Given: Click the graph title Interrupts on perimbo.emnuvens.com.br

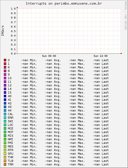Looking at the screenshot, I should 64,4.
